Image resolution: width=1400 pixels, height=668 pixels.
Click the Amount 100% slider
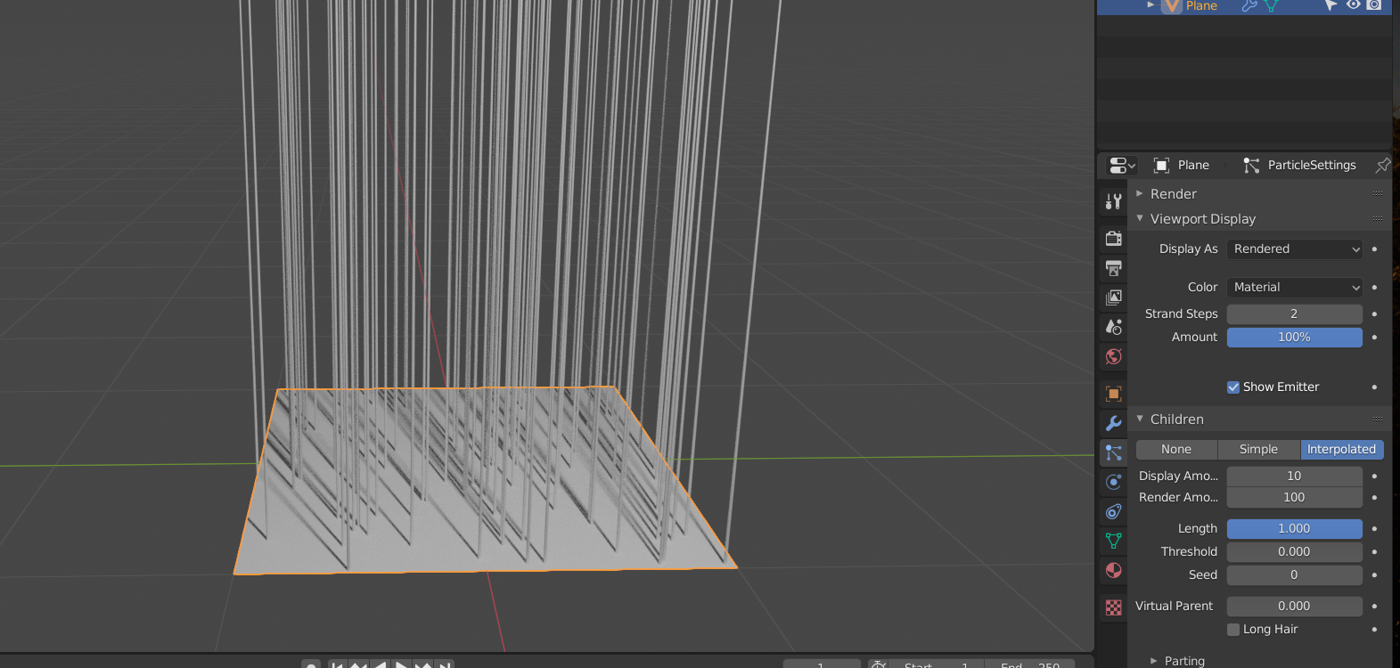[x=1295, y=338]
